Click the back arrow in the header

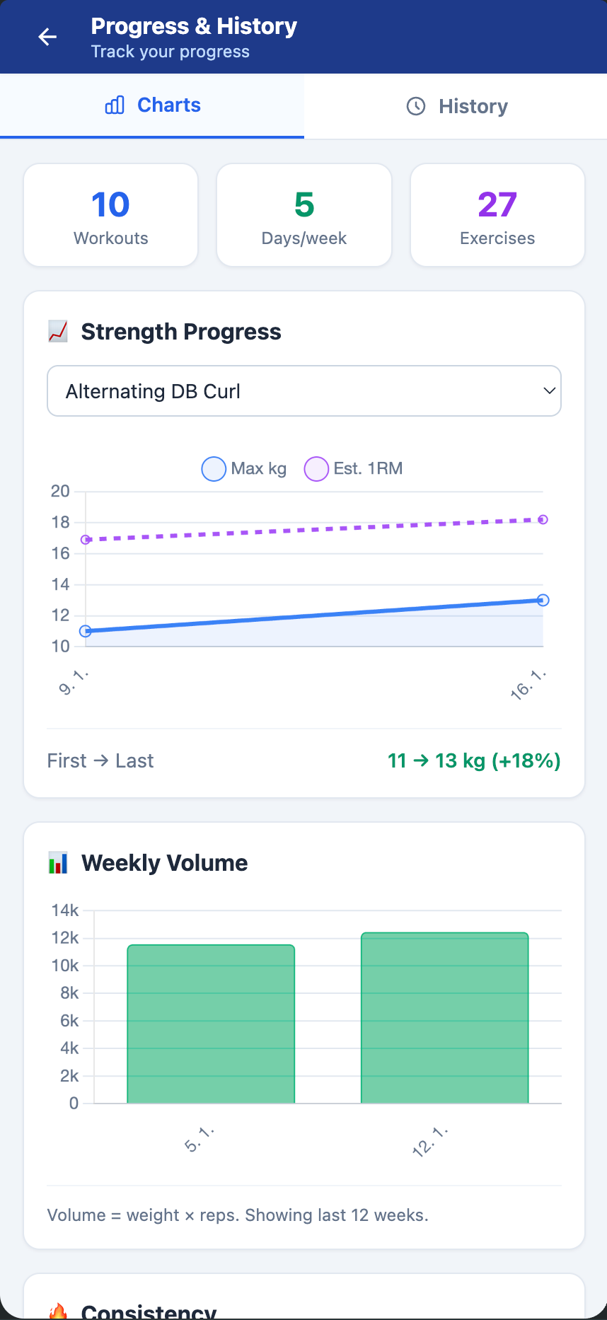47,37
